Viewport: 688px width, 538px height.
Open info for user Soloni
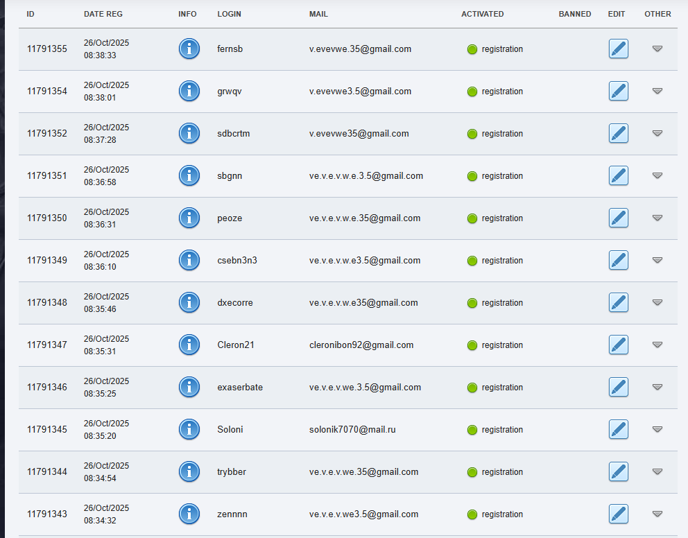point(189,430)
